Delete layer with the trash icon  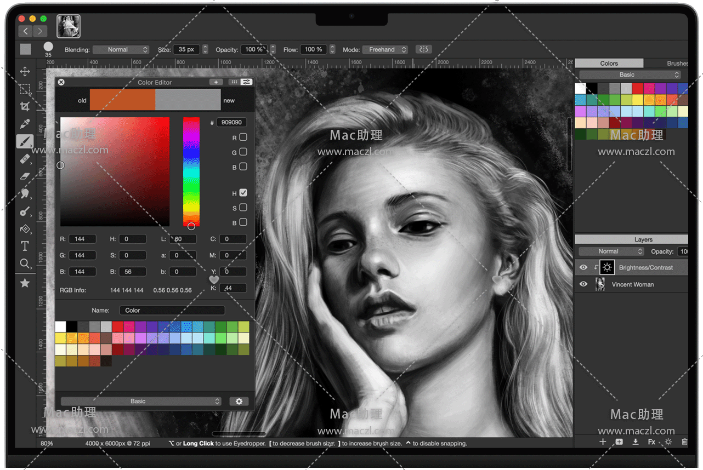[684, 442]
